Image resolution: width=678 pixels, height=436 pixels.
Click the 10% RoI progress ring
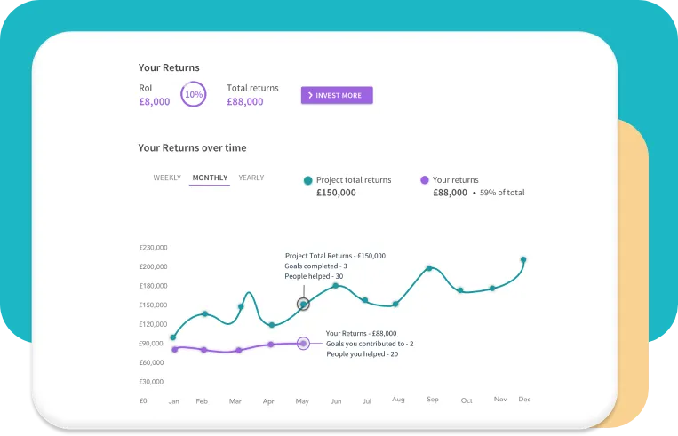click(194, 94)
